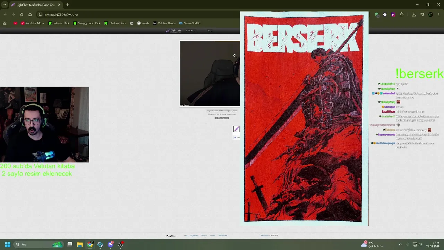Click the green shield extension with badge
Image resolution: width=444 pixels, height=250 pixels.
(376, 15)
